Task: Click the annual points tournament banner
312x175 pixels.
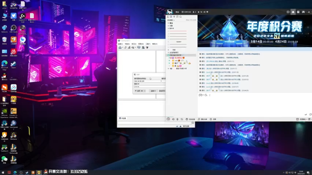Action: [255, 31]
